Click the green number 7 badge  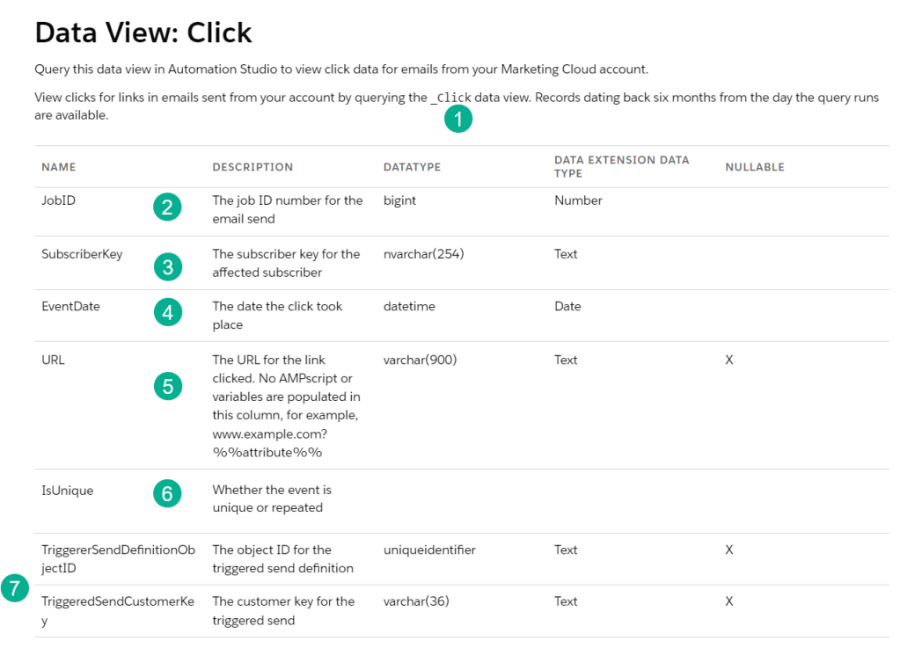[x=15, y=588]
